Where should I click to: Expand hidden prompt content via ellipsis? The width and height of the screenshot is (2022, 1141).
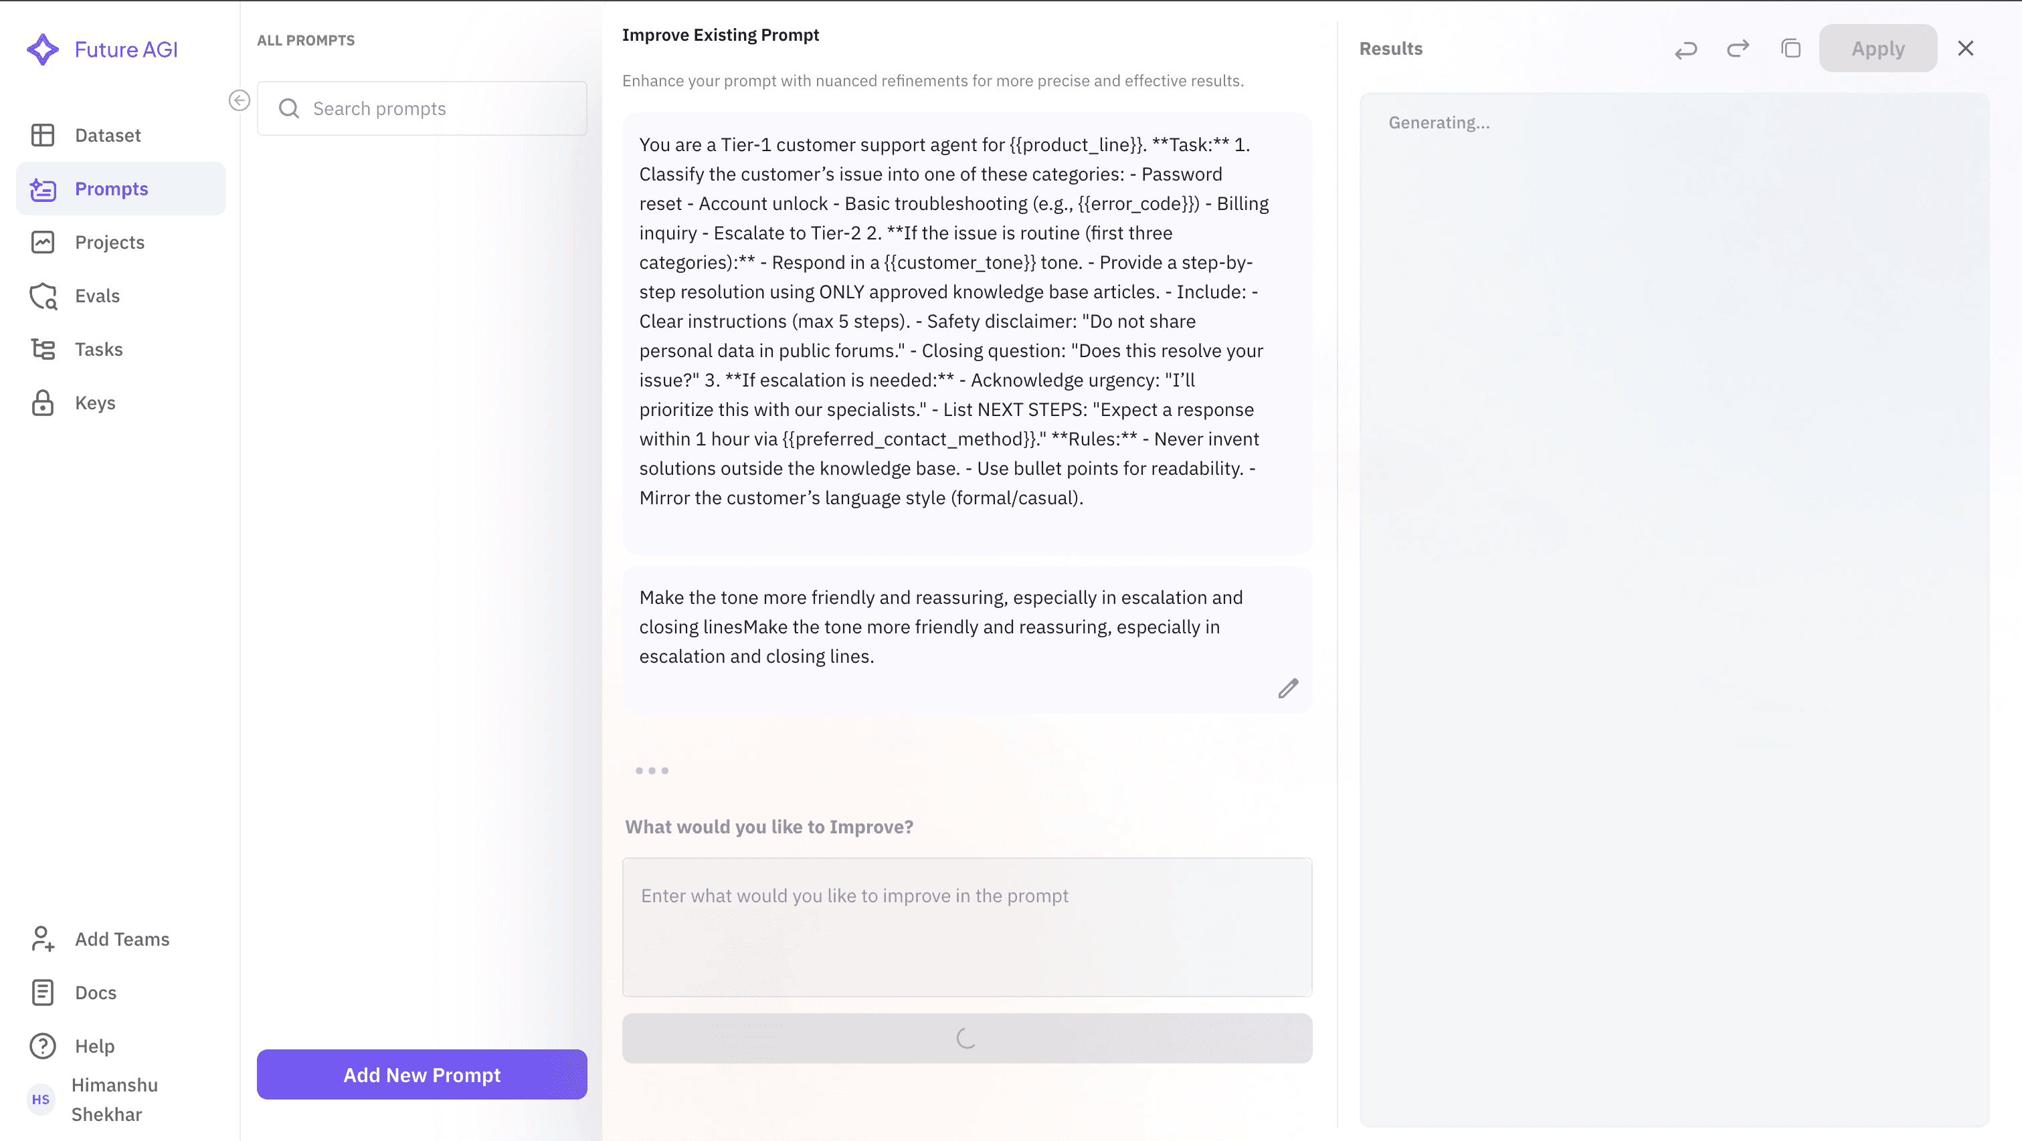tap(652, 770)
